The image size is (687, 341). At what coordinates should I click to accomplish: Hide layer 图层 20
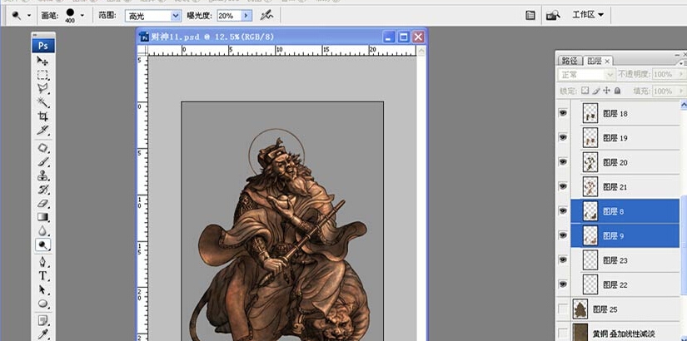[563, 162]
